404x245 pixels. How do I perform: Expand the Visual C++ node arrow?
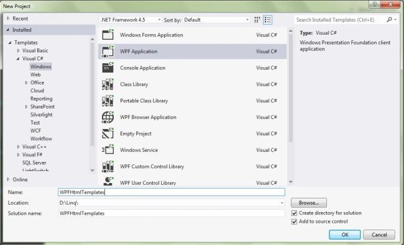(x=18, y=147)
